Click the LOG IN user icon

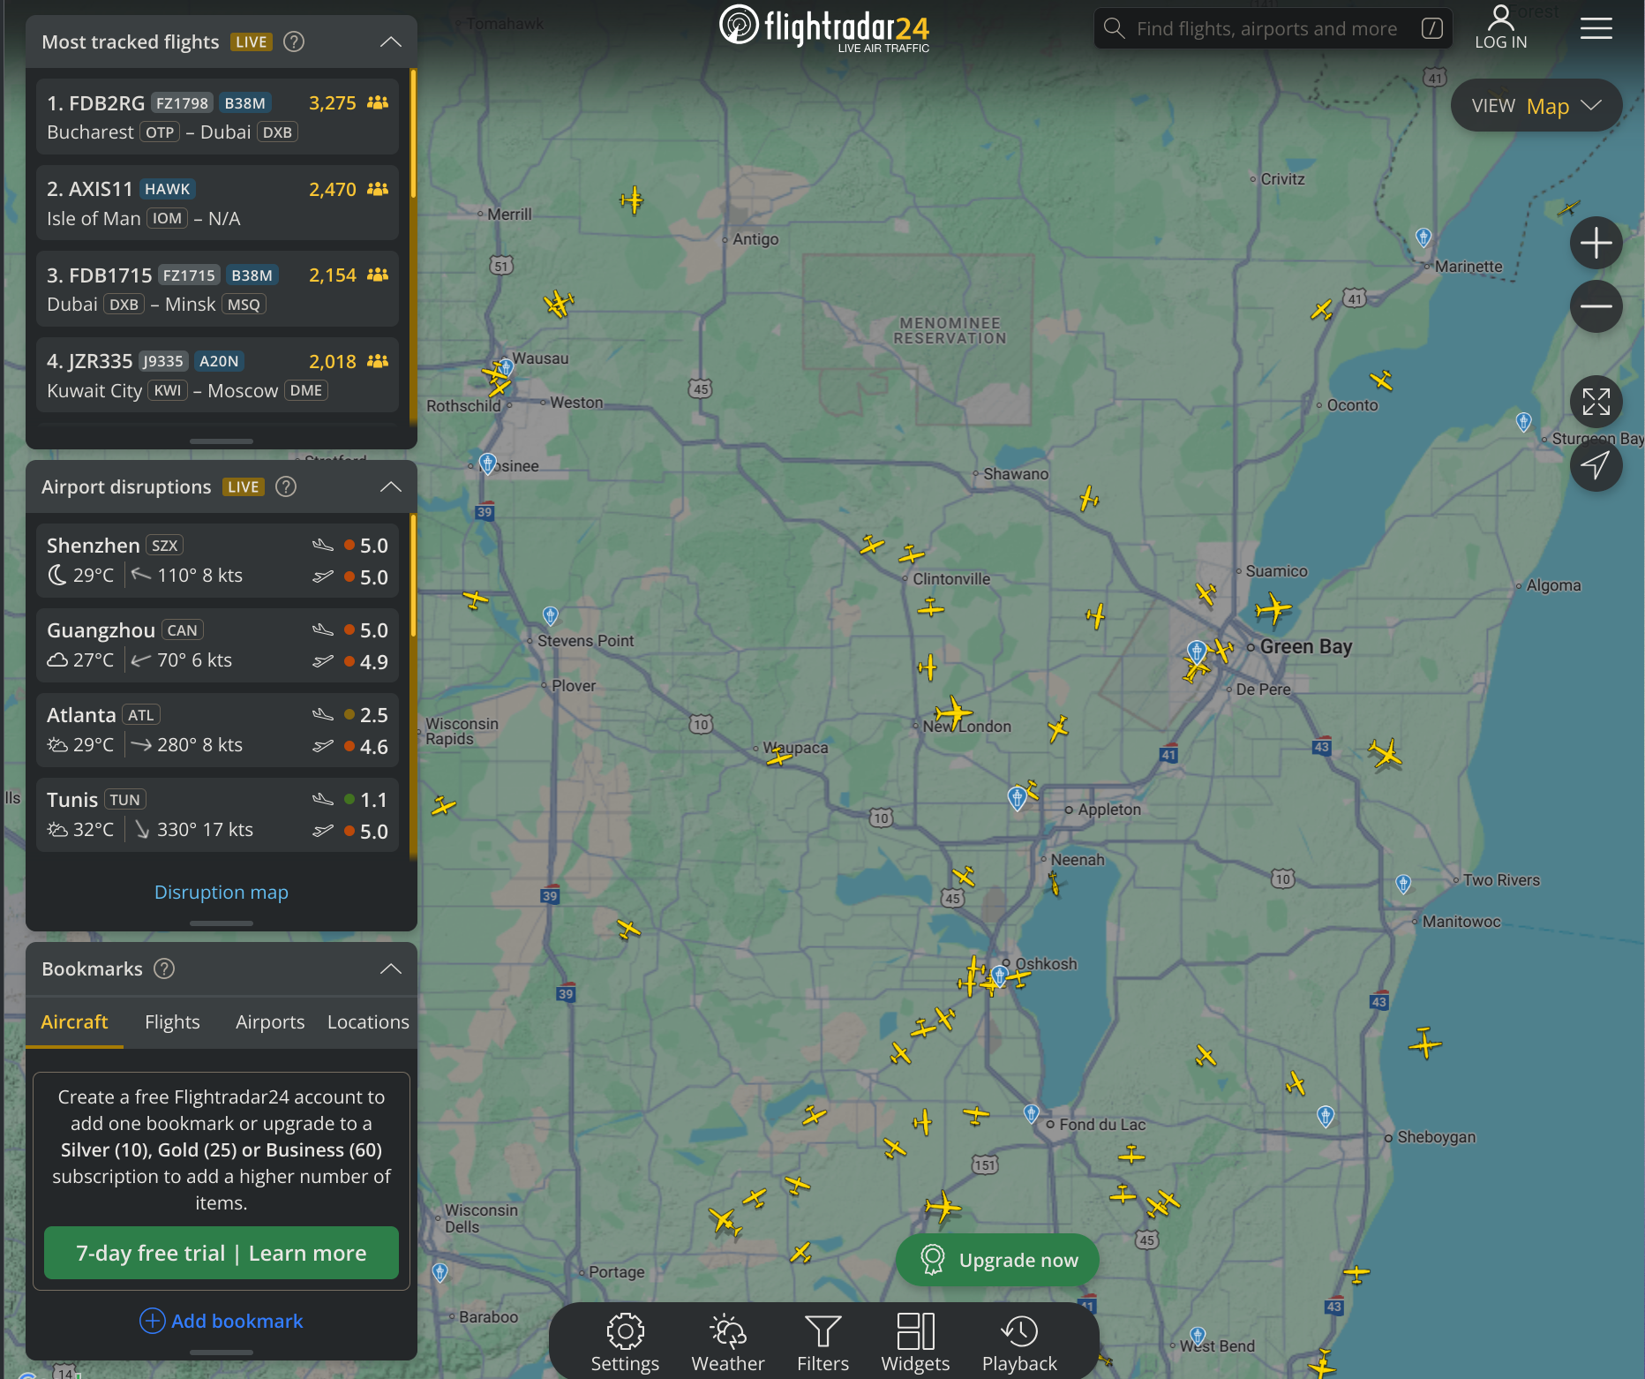[1500, 27]
